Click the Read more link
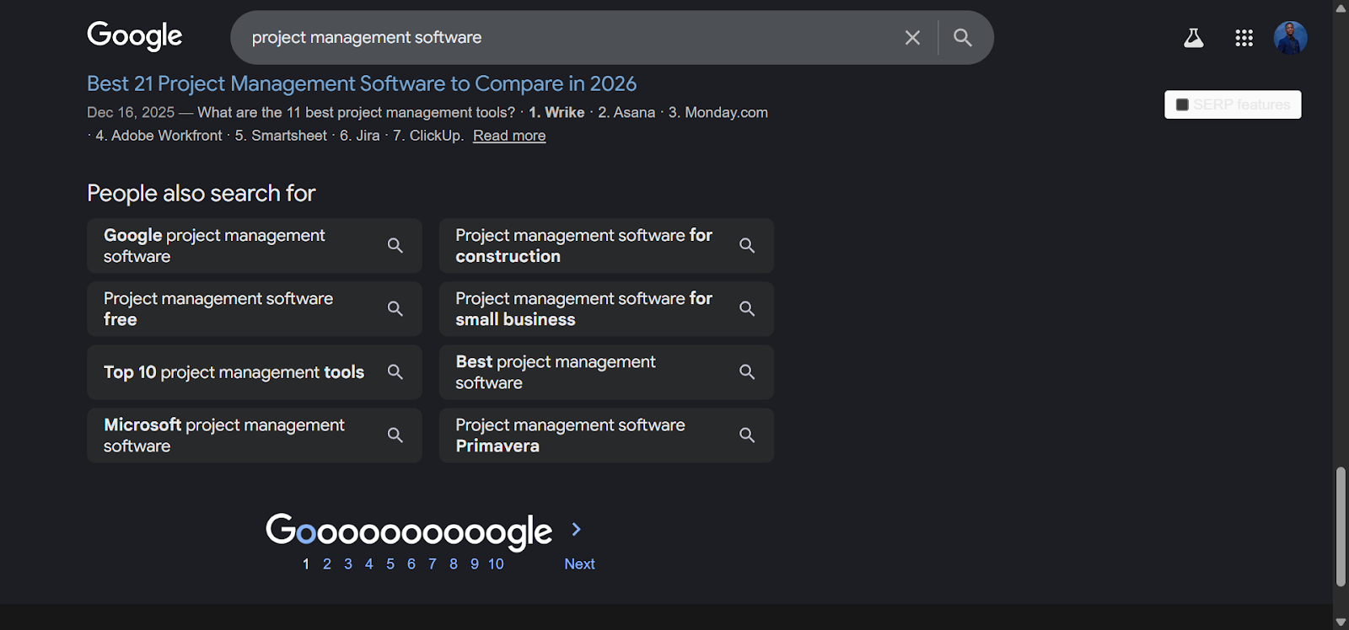This screenshot has width=1349, height=630. (509, 136)
